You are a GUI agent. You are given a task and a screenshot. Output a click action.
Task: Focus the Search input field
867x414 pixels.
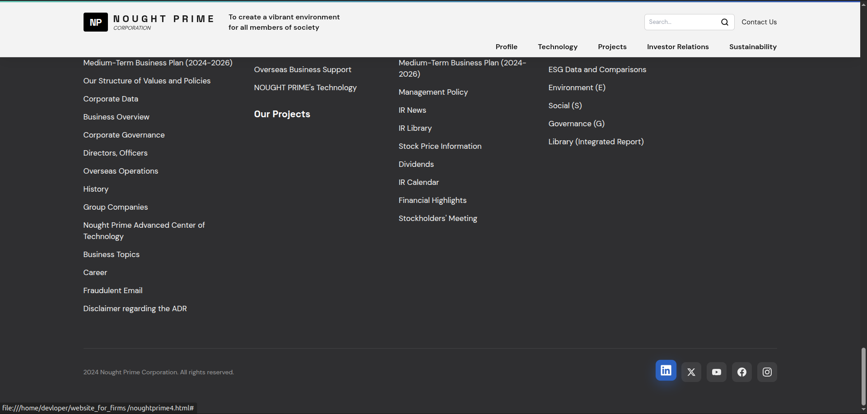[x=682, y=22]
